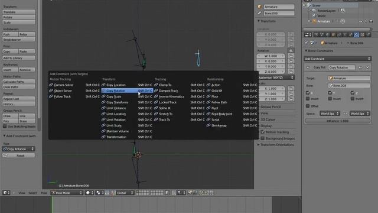Click the constraint delete X icon
This screenshot has width=378, height=213.
click(x=367, y=67)
